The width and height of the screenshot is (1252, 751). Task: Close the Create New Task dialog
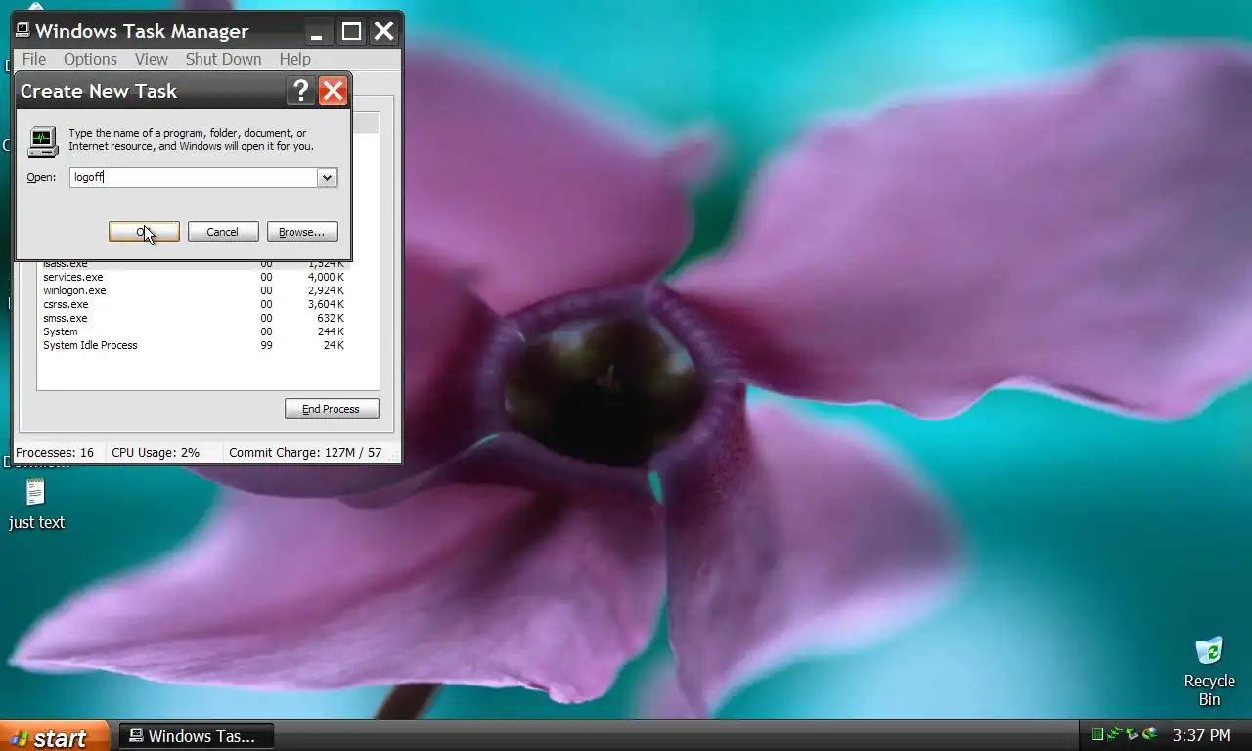333,91
